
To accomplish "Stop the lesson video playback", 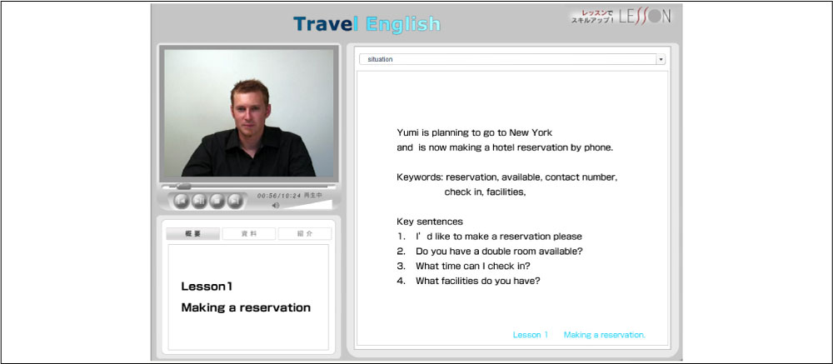I will tap(217, 201).
